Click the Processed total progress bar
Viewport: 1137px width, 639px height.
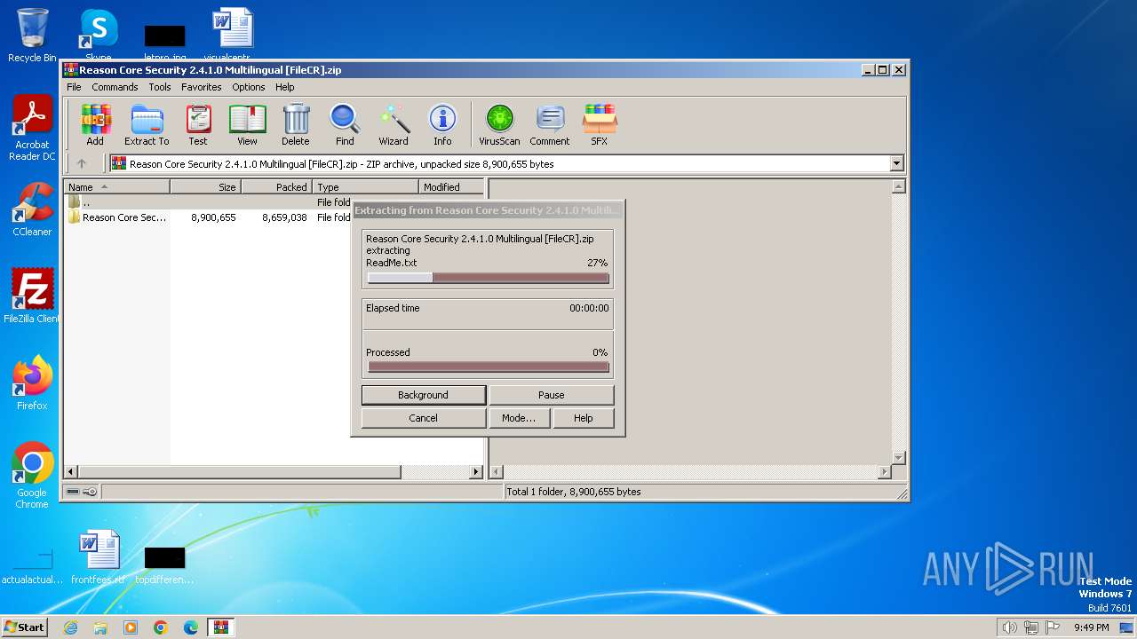489,367
